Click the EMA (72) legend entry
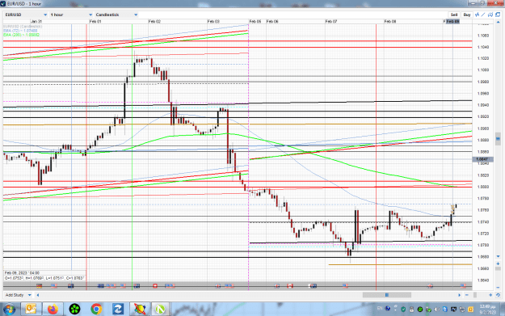The width and height of the screenshot is (505, 316). 21,31
